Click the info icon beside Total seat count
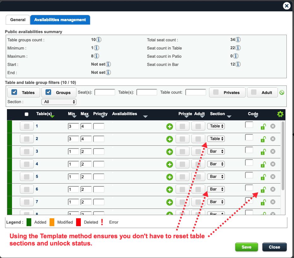The width and height of the screenshot is (294, 258). pos(237,39)
